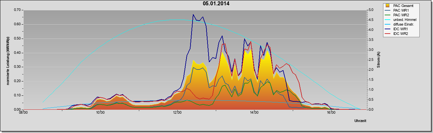Click the PAC Gesamt orange legend swatch

point(388,6)
